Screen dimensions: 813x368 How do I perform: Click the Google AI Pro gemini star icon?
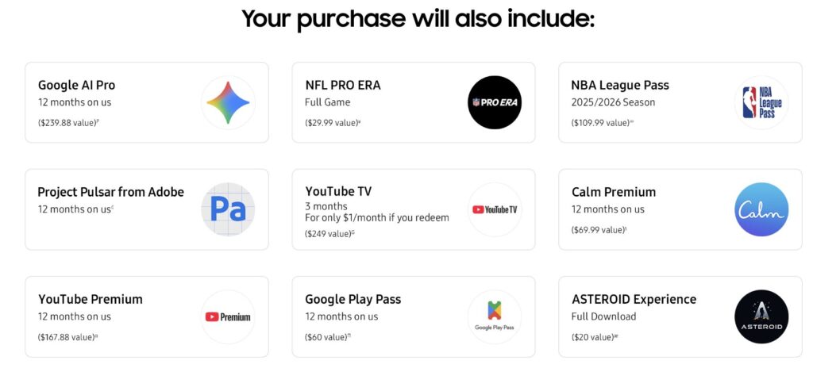(x=228, y=102)
